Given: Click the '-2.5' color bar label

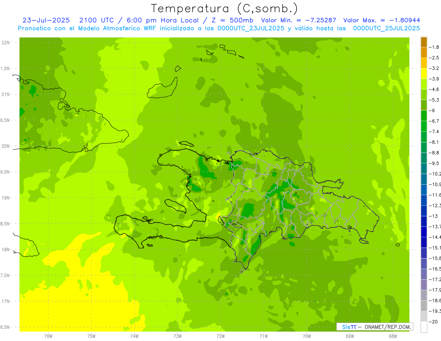Looking at the screenshot, I should tap(434, 58).
